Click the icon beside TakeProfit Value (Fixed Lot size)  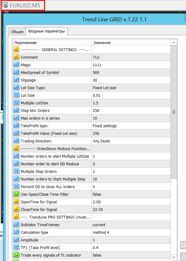16,133
